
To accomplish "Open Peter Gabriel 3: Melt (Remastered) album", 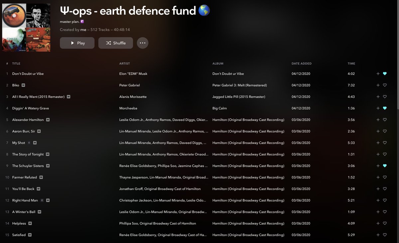I will tap(239, 85).
